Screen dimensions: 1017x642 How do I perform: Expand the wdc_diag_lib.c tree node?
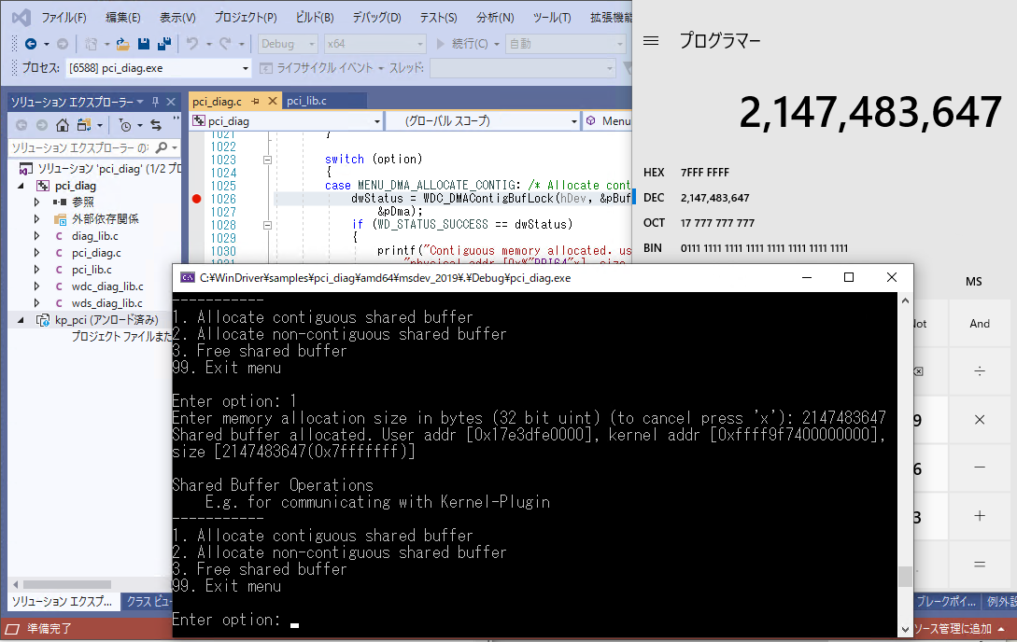pos(37,286)
